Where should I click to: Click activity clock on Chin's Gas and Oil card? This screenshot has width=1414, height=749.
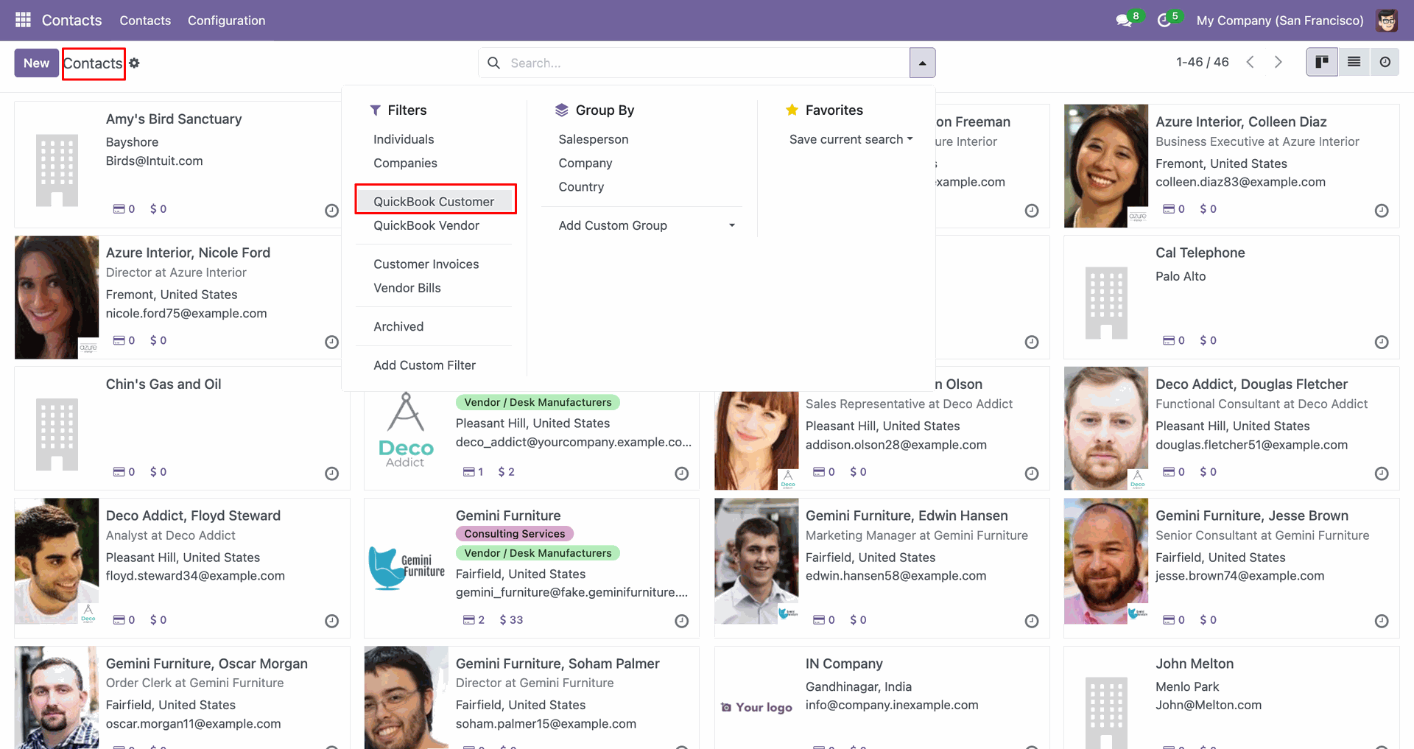click(x=332, y=474)
